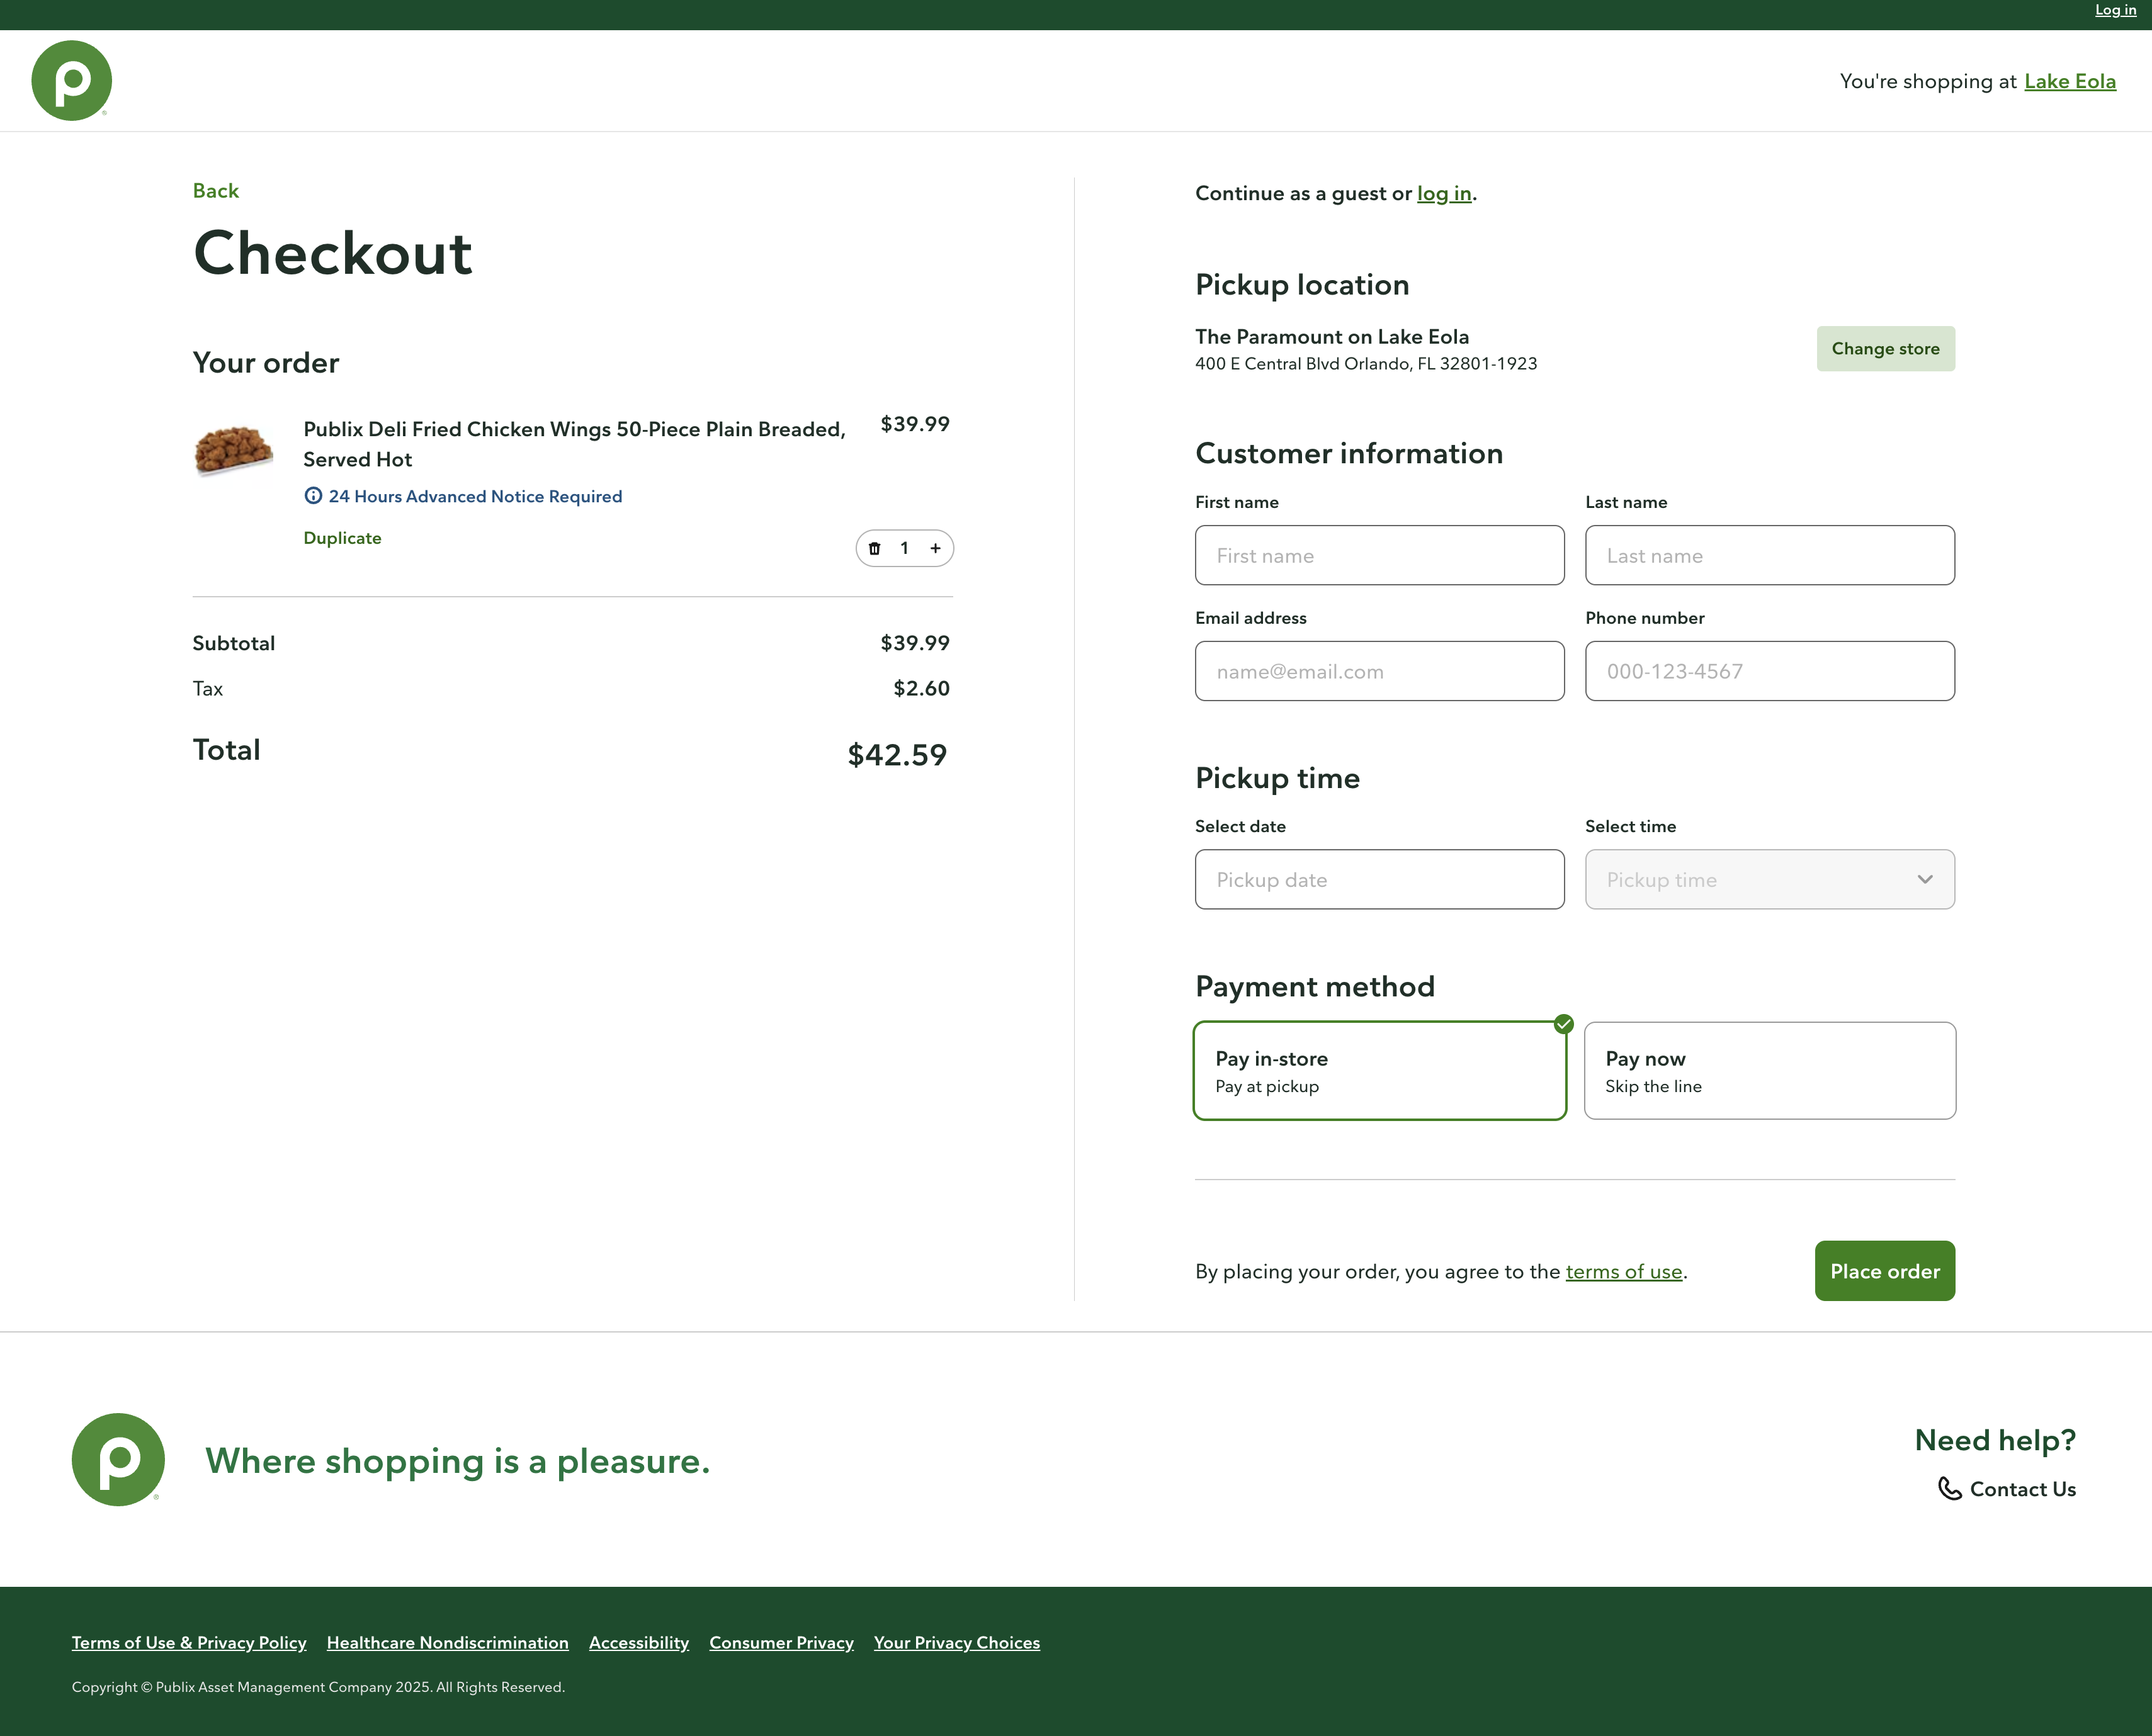The height and width of the screenshot is (1736, 2152).
Task: Click the Accessibility footer link
Action: [x=638, y=1642]
